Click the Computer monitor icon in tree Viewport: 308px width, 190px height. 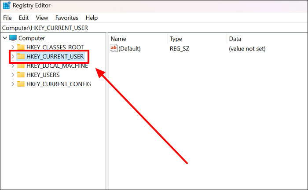click(x=13, y=38)
